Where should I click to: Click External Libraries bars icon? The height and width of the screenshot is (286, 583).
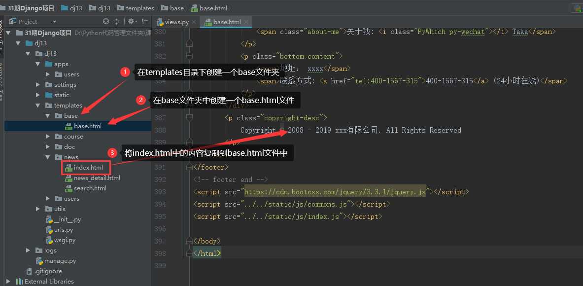[19, 282]
